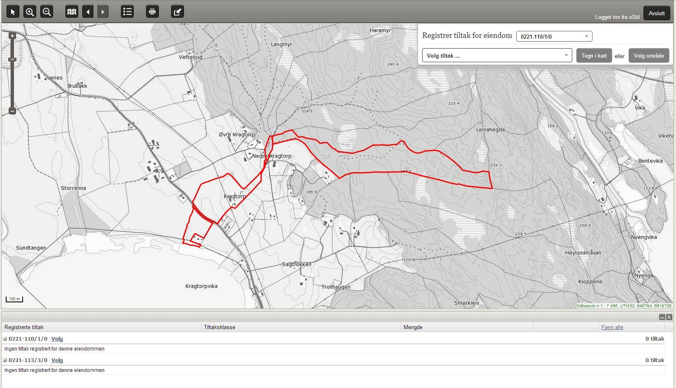Viewport: 676px width, 388px height.
Task: Click the Fjern alle link
Action: tap(612, 327)
